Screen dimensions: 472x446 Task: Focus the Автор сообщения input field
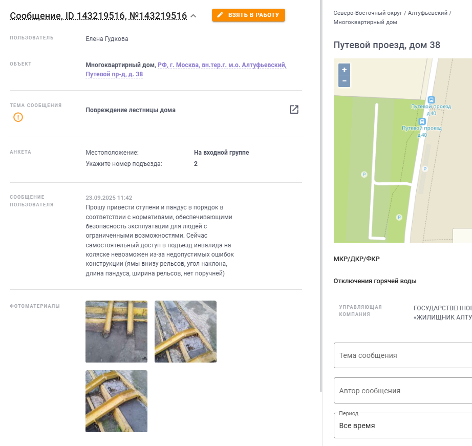[403, 391]
